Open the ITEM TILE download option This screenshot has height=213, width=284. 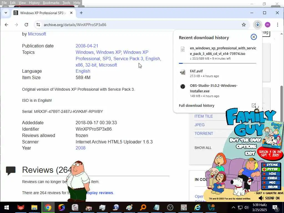tap(204, 116)
